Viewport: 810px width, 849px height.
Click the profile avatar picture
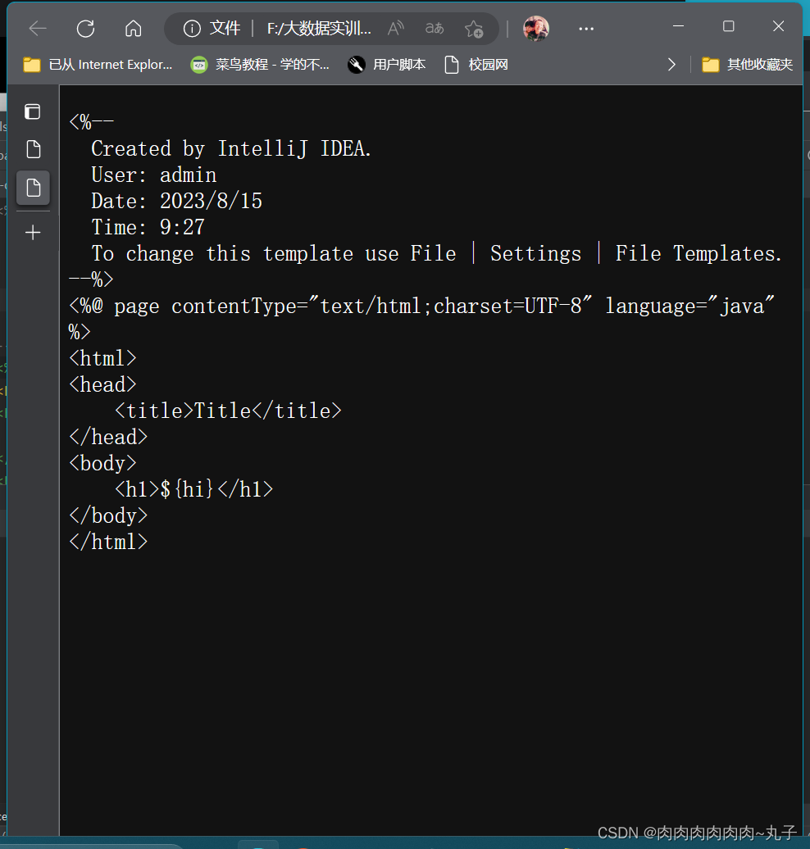pyautogui.click(x=536, y=28)
